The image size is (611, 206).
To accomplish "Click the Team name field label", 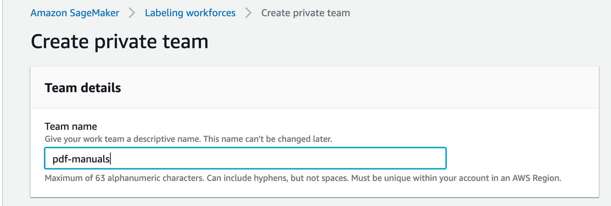I will (x=71, y=126).
